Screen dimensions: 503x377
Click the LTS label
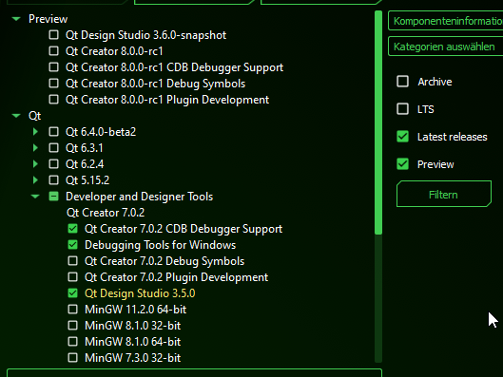coord(426,109)
